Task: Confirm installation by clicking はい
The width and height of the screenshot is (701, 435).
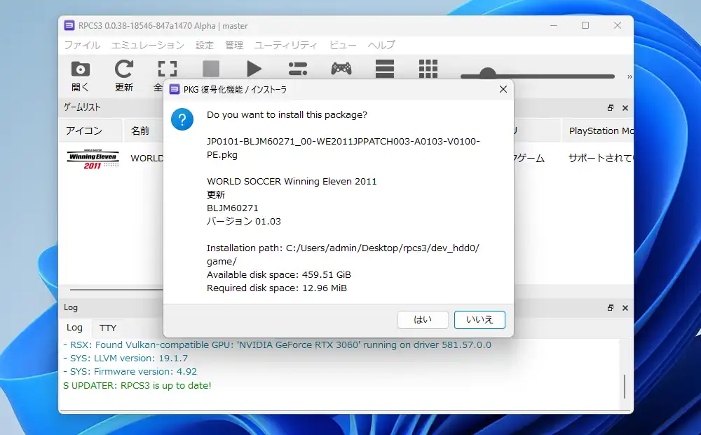Action: tap(423, 319)
